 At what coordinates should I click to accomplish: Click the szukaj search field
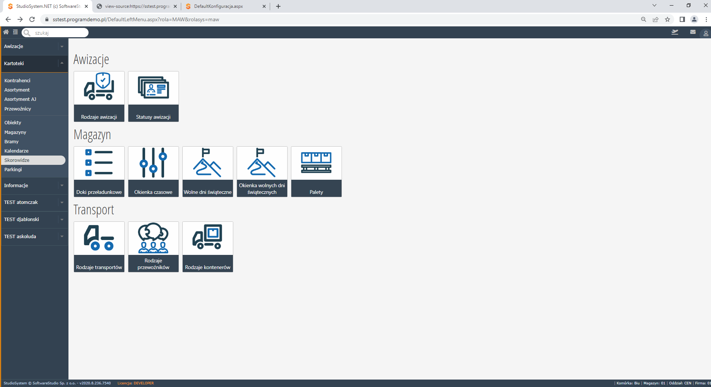point(55,33)
